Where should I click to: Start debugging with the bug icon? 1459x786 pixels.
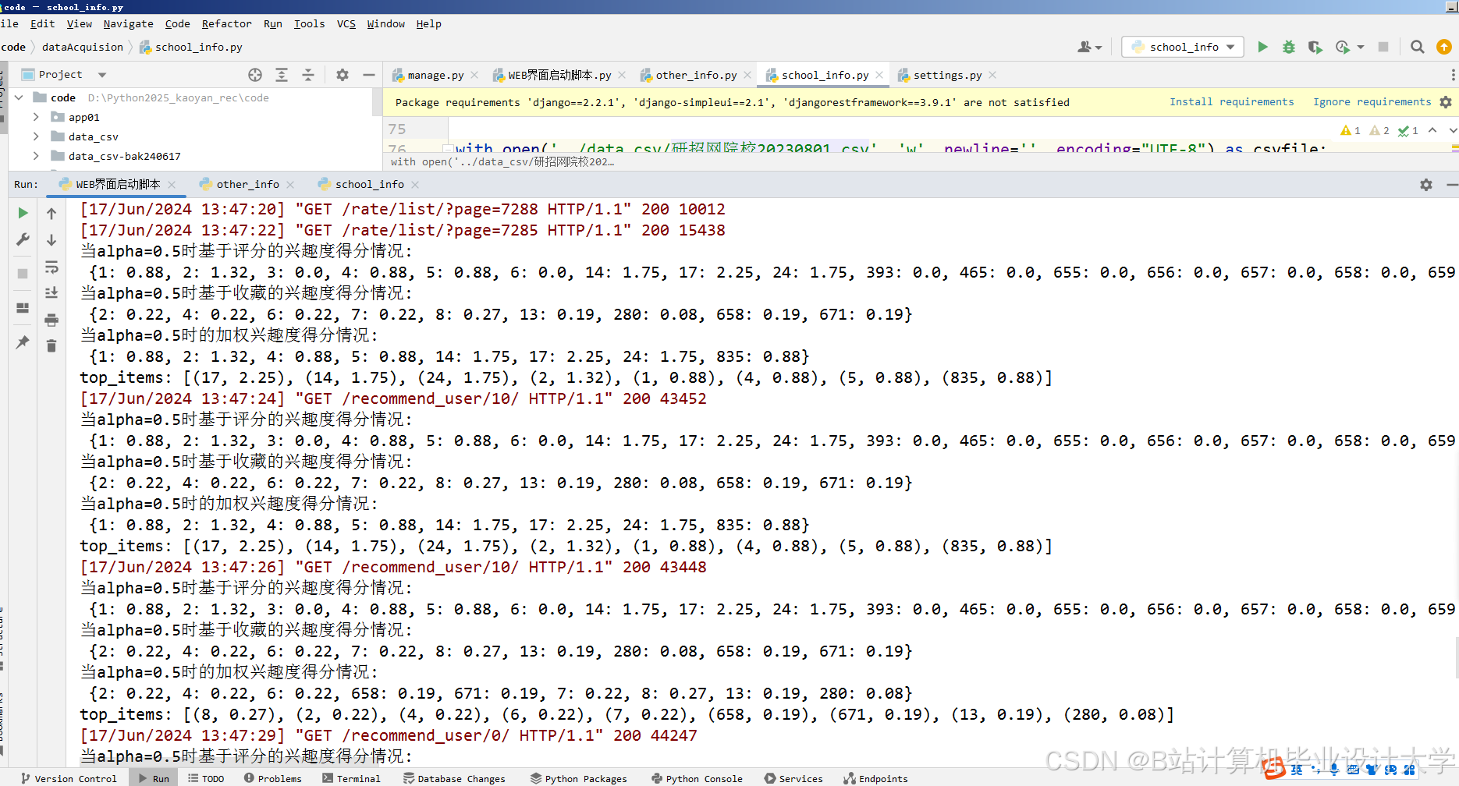pos(1288,47)
